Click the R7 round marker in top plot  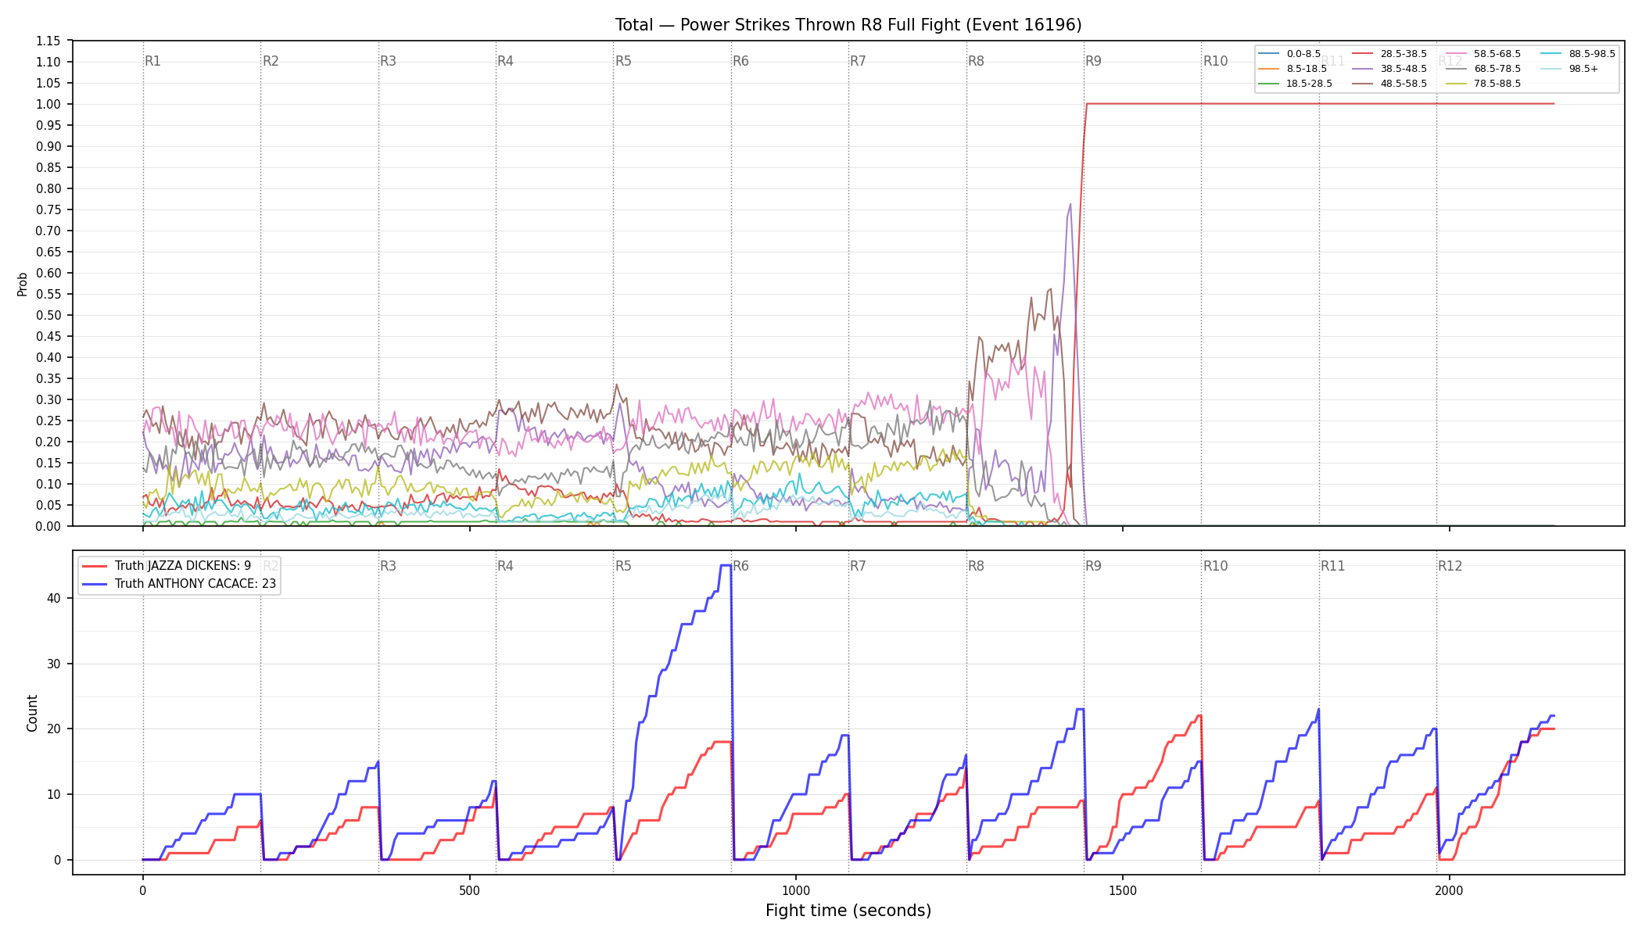click(x=859, y=61)
